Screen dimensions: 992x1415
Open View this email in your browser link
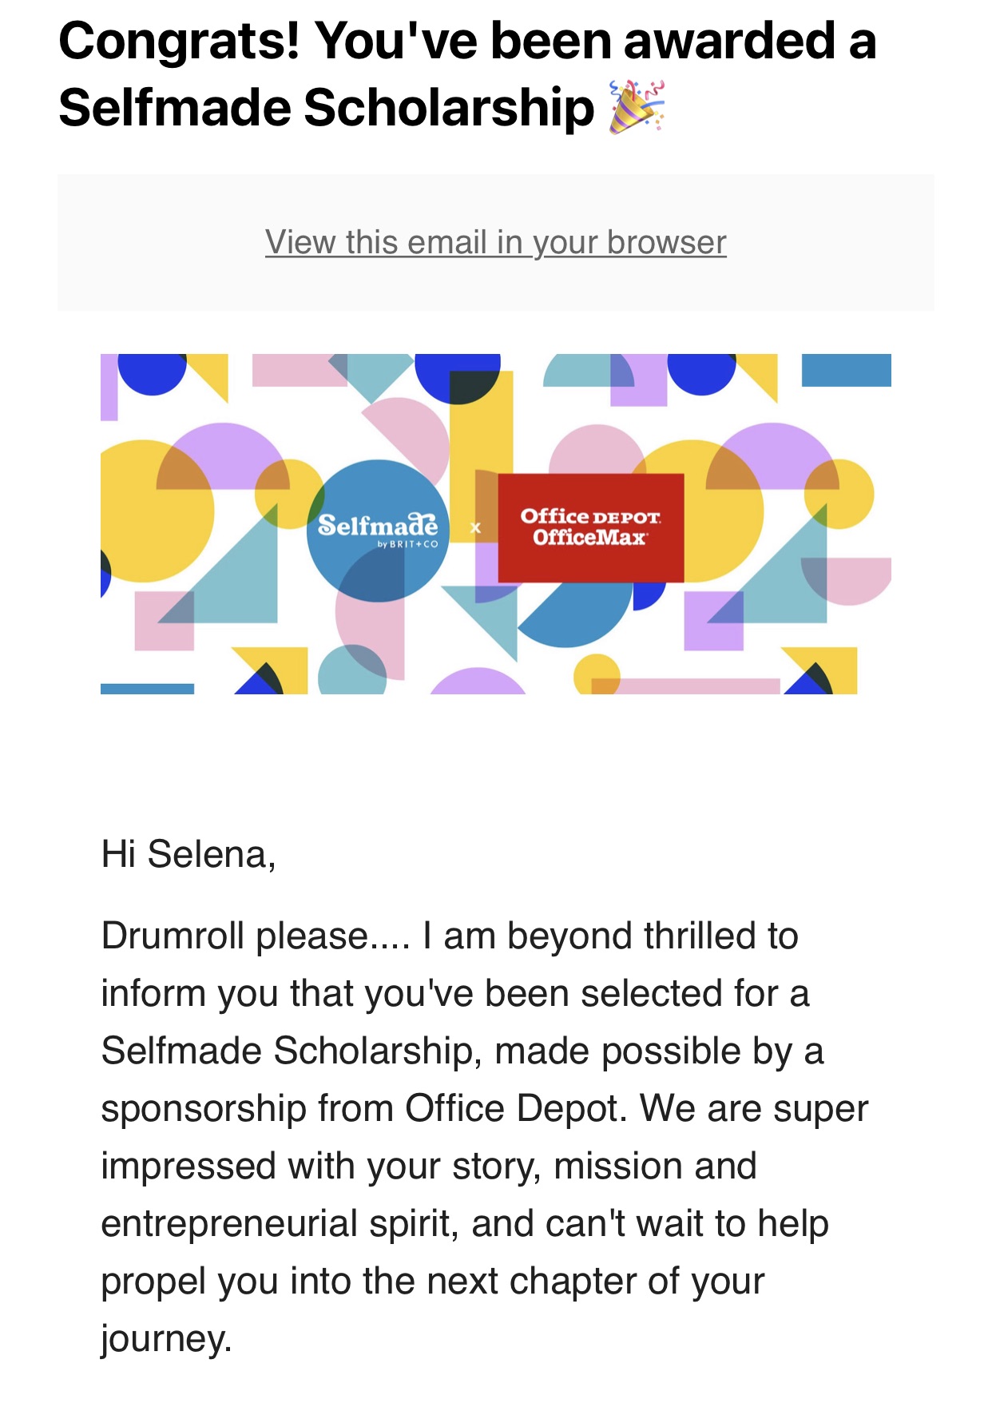pos(495,242)
